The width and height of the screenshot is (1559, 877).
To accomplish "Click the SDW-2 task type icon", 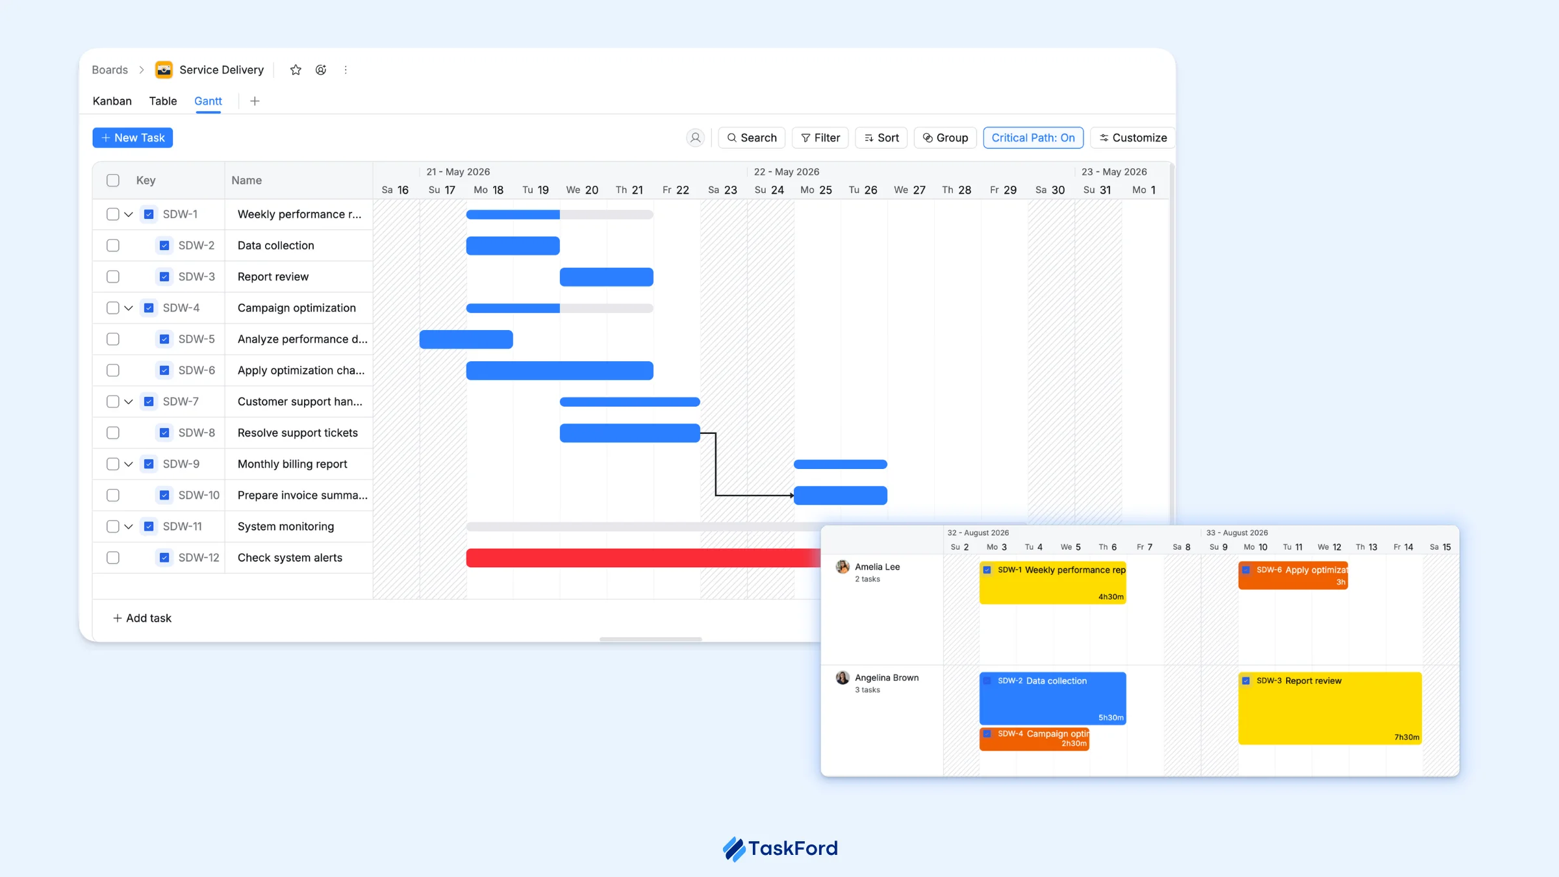I will coord(164,246).
